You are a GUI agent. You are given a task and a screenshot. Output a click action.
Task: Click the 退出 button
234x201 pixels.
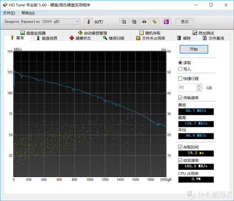[x=184, y=21]
